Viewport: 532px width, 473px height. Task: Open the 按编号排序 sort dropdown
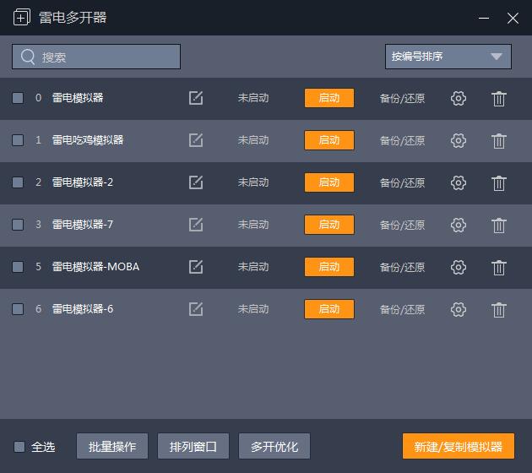tap(448, 57)
